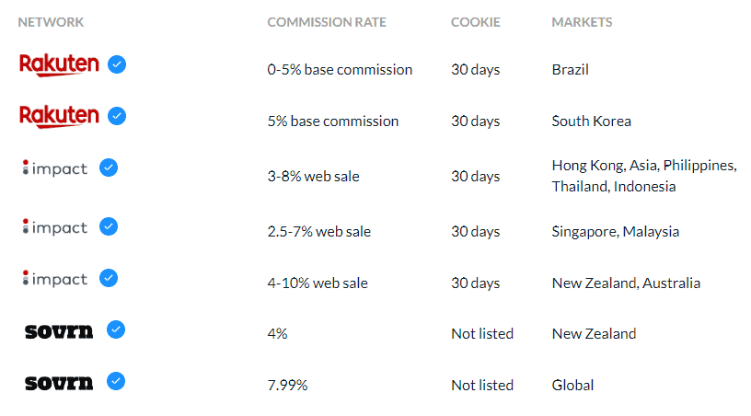The height and width of the screenshot is (416, 751).
Task: Click the verified badge beside sovrn 7.99%
Action: 116,381
